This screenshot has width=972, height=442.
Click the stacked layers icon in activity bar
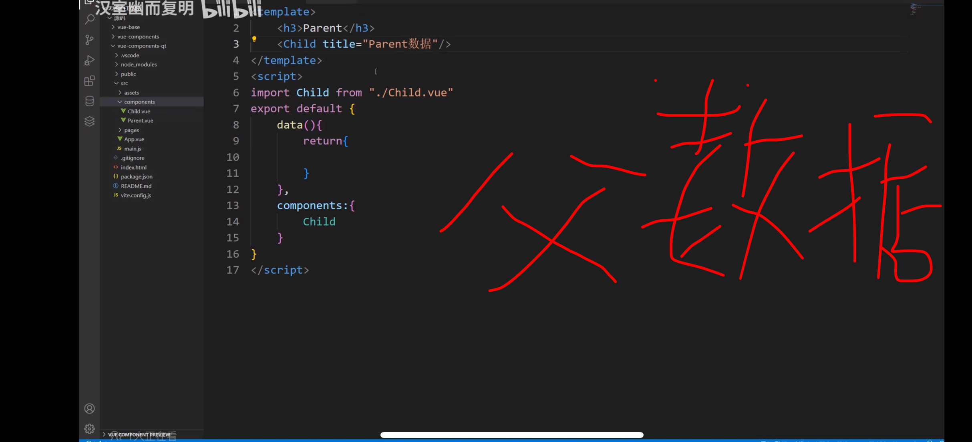(x=90, y=121)
